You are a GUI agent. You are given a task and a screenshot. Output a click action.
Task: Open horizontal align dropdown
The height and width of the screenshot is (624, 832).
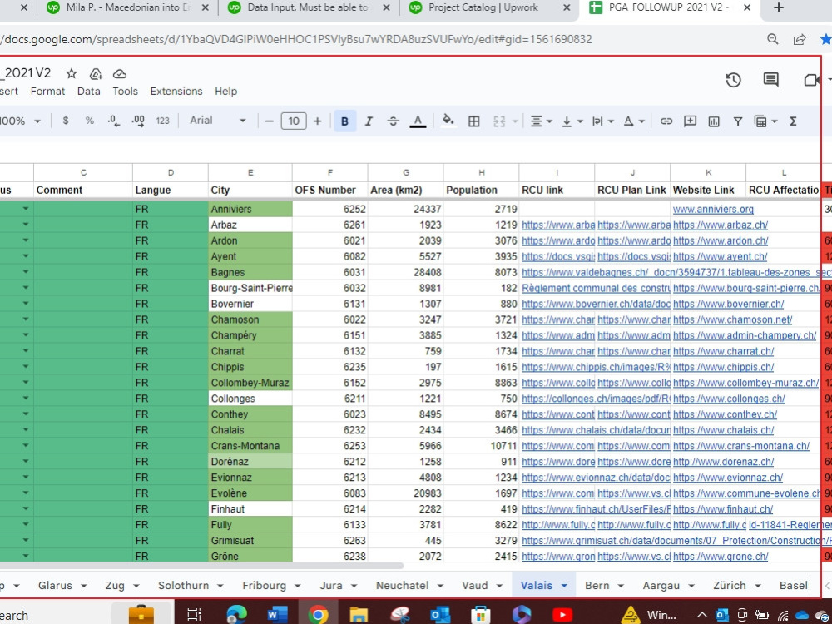(x=542, y=121)
